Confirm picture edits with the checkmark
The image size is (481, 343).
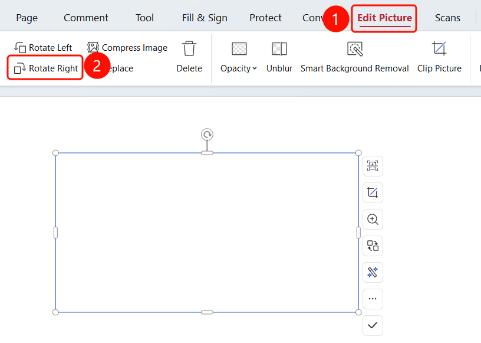373,325
